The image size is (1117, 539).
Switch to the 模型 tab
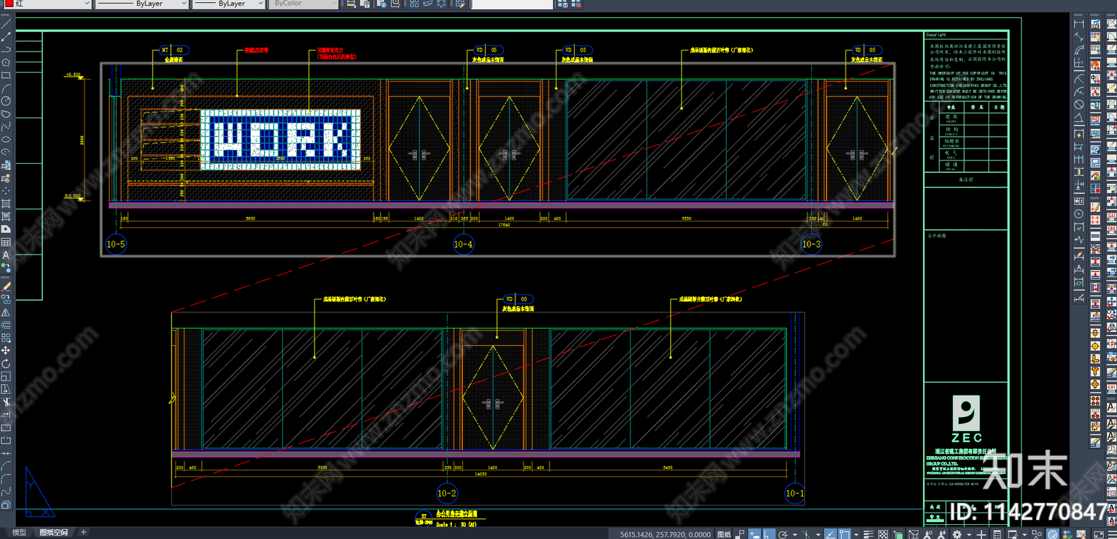pyautogui.click(x=20, y=533)
